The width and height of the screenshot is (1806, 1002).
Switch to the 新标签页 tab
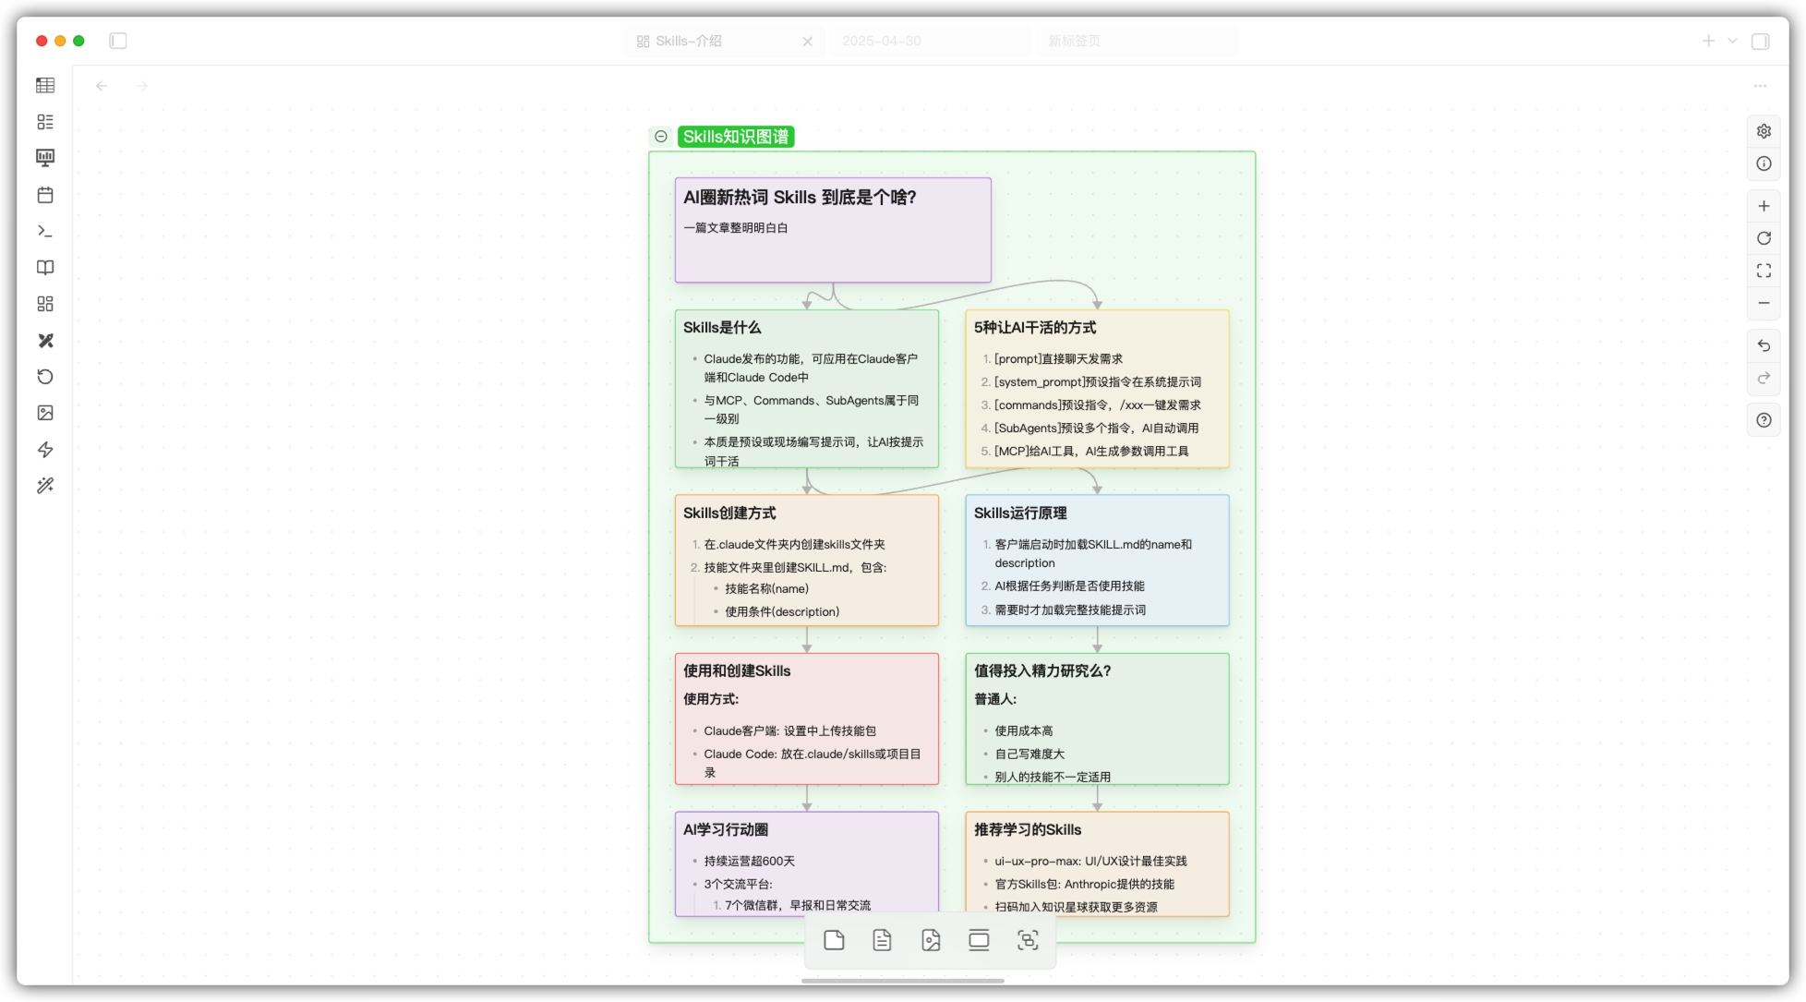coord(1074,41)
